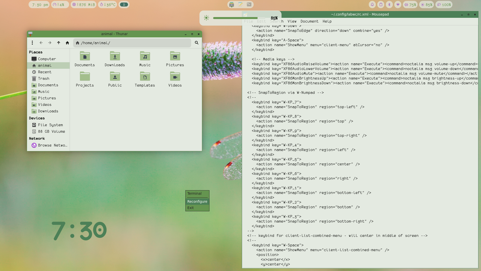Screen dimensions: 481x271
Task: Open Trash in Thunar sidebar
Action: pyautogui.click(x=48, y=79)
